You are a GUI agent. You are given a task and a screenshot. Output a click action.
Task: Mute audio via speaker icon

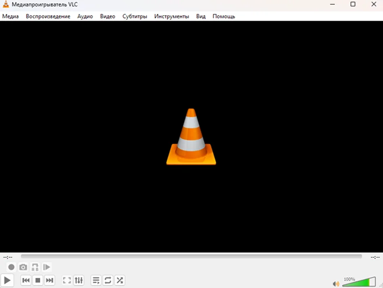pyautogui.click(x=336, y=284)
